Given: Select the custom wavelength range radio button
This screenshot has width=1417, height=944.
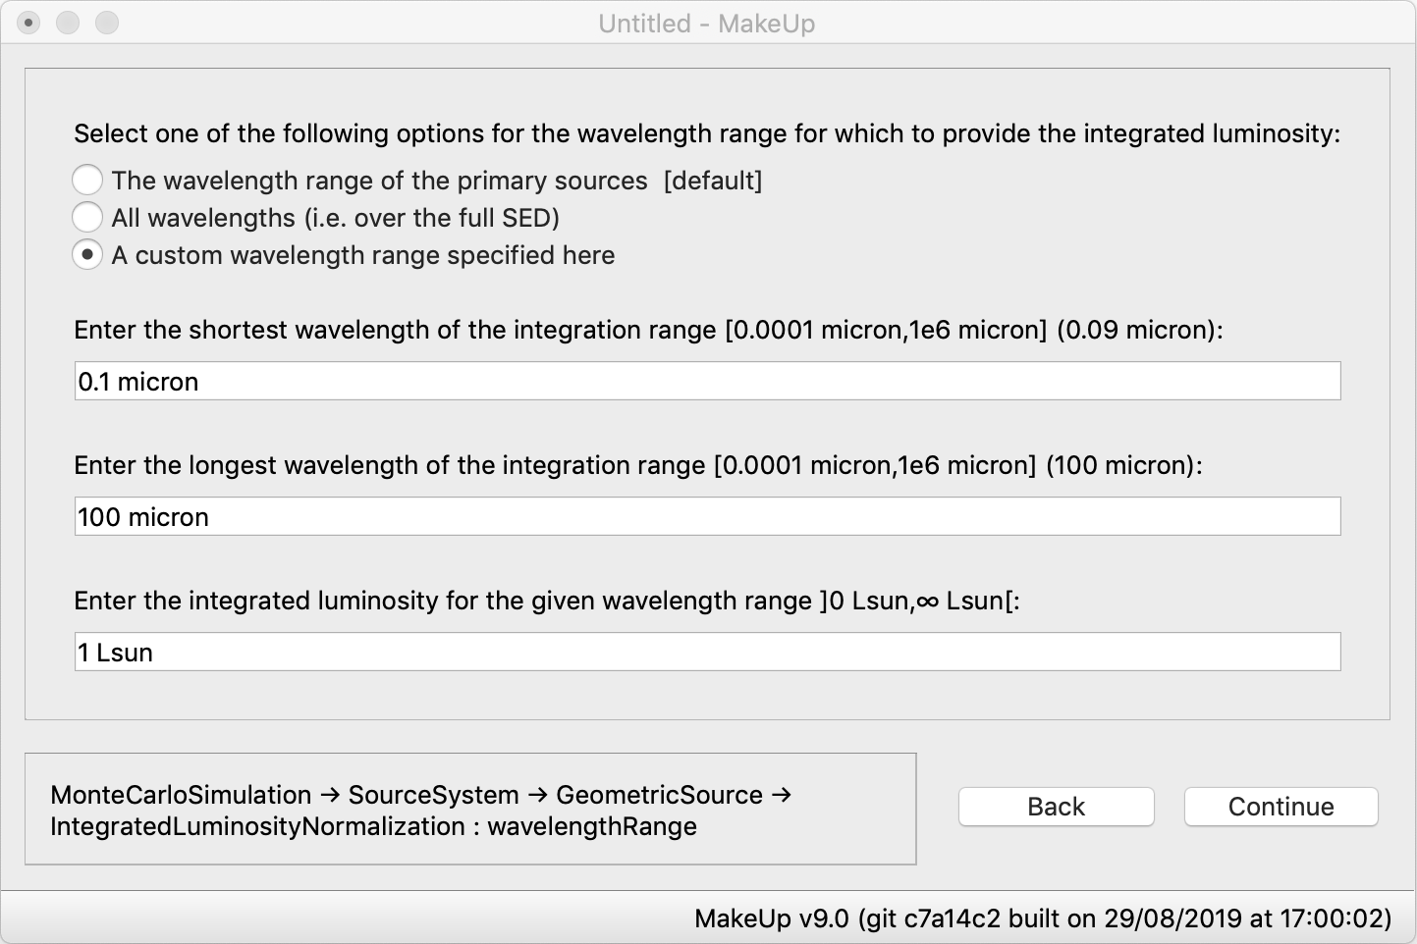Looking at the screenshot, I should (87, 255).
